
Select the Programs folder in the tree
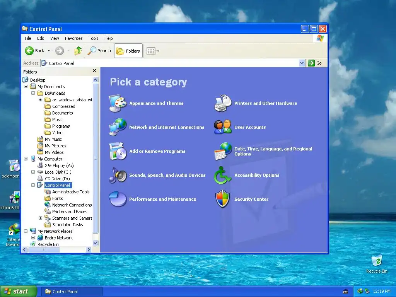[61, 126]
